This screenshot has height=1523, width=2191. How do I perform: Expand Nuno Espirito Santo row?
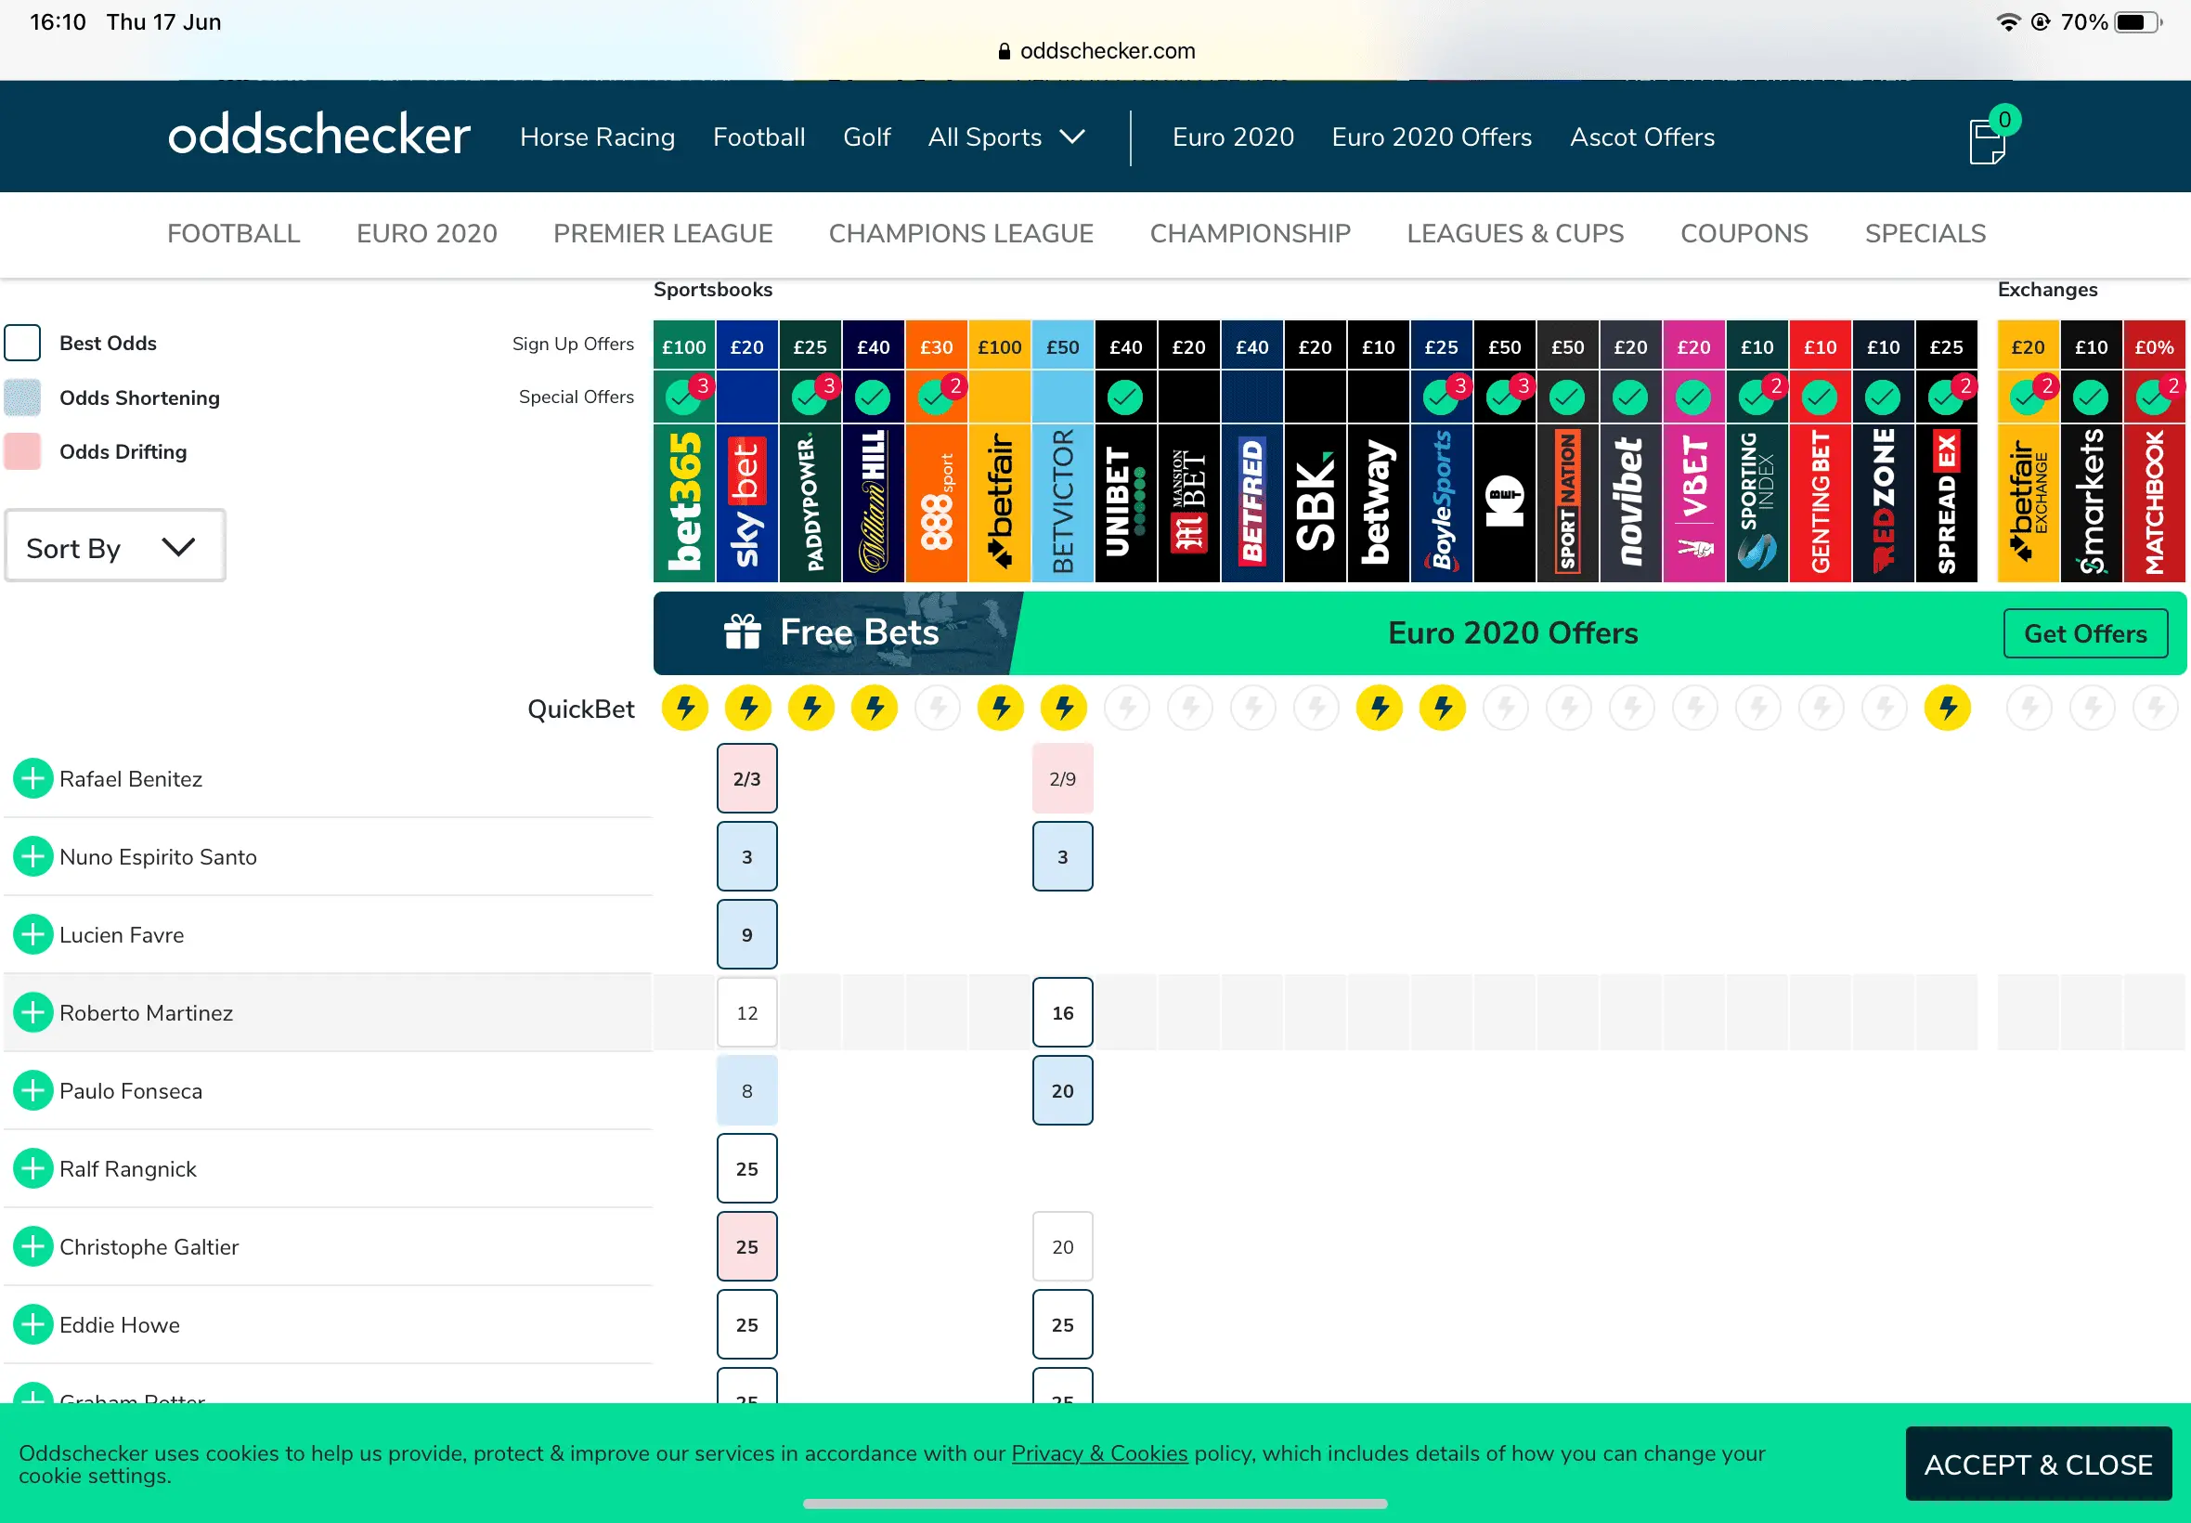(33, 857)
